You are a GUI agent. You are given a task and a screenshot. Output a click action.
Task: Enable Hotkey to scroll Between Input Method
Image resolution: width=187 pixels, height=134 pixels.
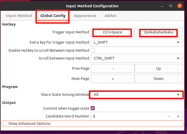pos(93,50)
